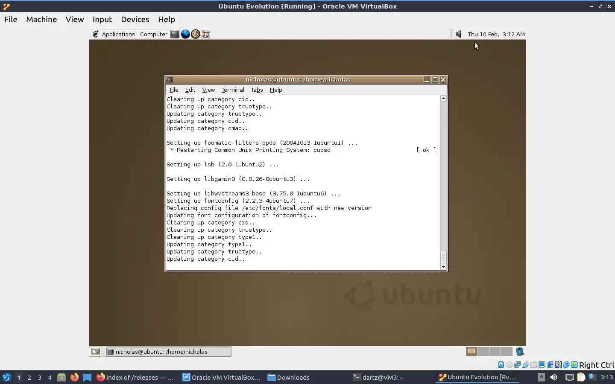The width and height of the screenshot is (615, 384).
Task: Click terminal scrollbar up arrow
Action: tap(443, 98)
